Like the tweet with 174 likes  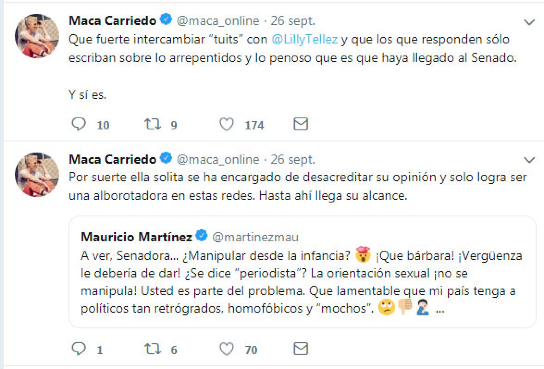[227, 124]
